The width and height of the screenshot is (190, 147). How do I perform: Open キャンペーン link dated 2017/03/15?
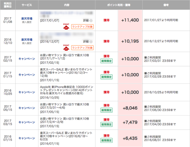pos(27,122)
